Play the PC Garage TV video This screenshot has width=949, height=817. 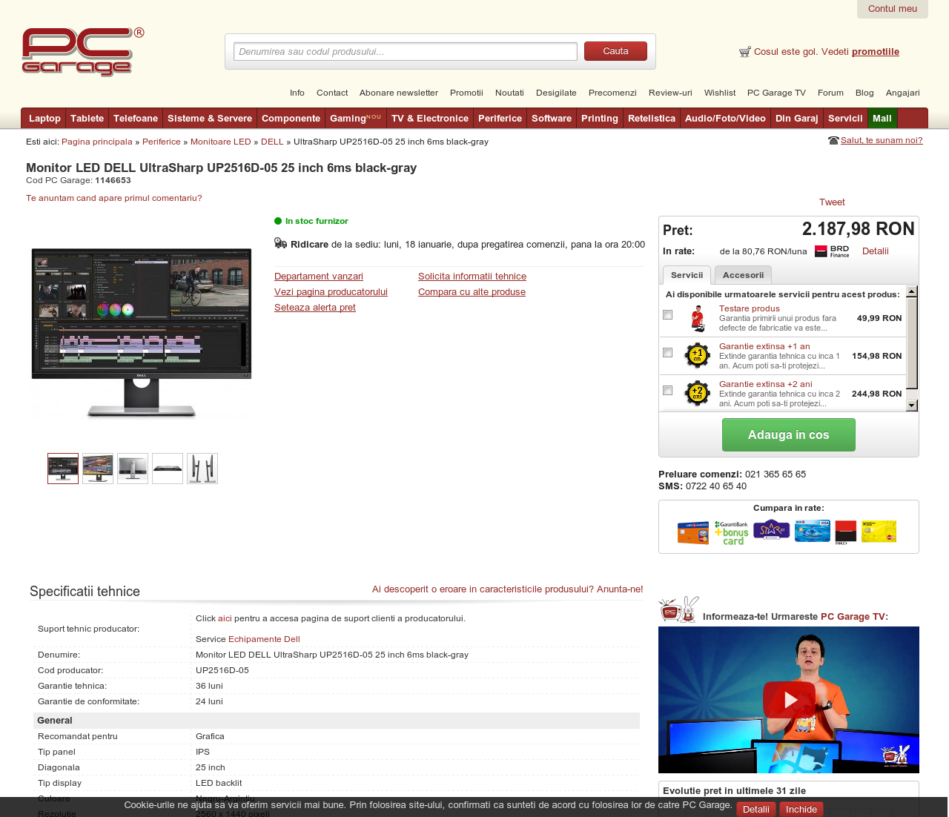(789, 700)
